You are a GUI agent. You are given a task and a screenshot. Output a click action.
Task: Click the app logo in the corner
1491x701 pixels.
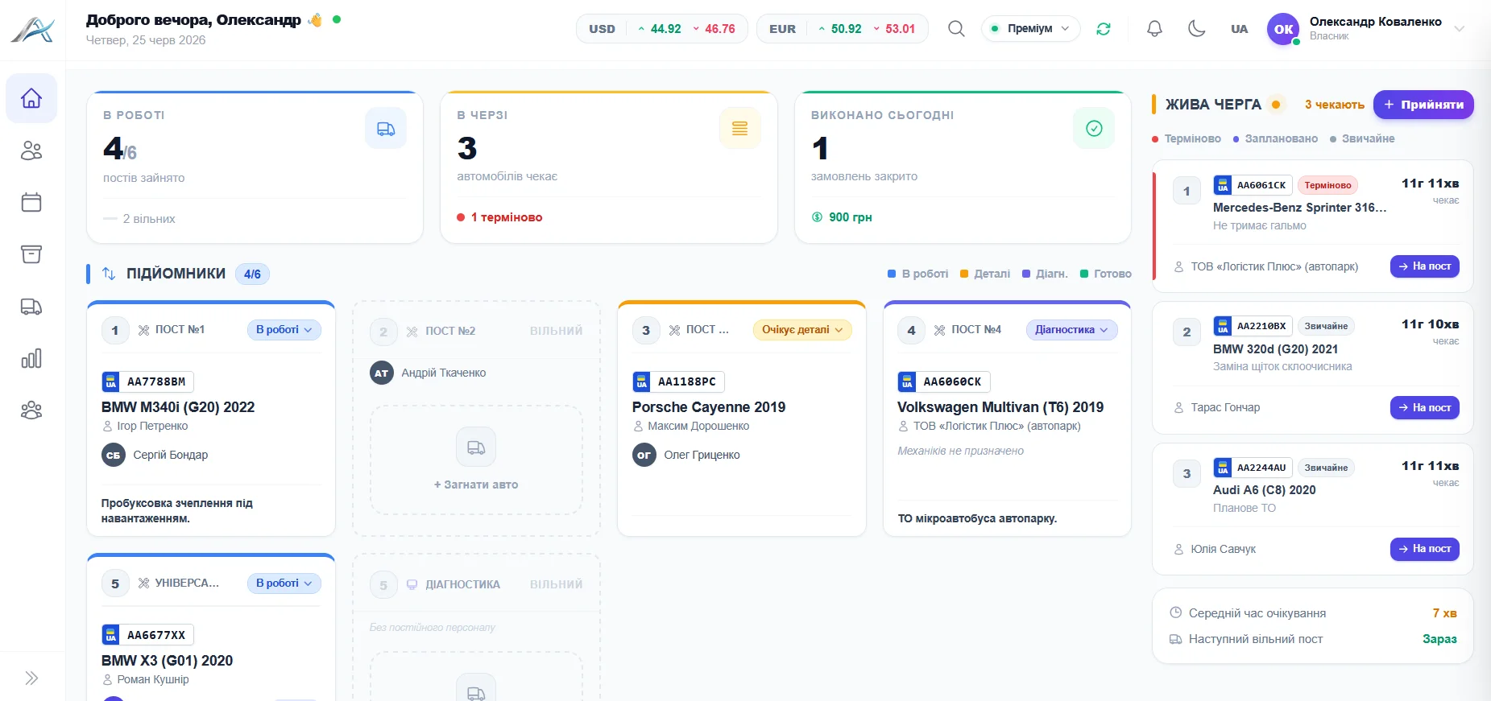pos(32,30)
